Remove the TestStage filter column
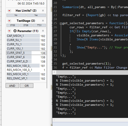The height and width of the screenshot is (126, 128). coord(43,21)
